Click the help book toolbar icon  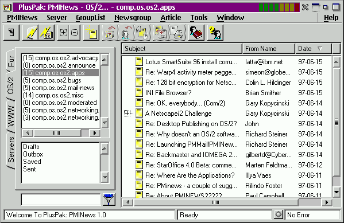196,33
